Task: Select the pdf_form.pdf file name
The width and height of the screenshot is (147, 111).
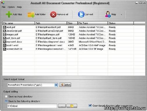Action: point(13,38)
